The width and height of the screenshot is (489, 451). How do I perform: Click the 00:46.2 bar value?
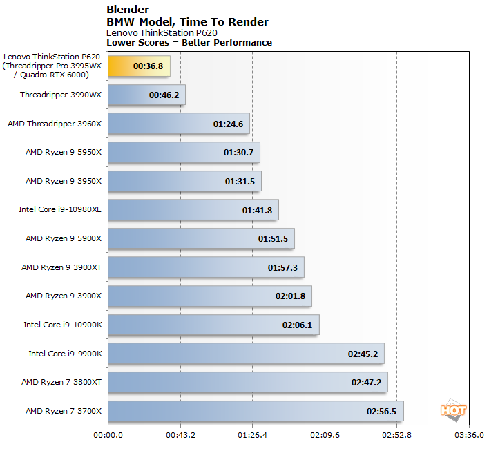point(164,95)
